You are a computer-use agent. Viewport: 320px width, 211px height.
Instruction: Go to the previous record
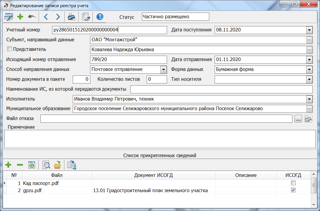point(46,17)
